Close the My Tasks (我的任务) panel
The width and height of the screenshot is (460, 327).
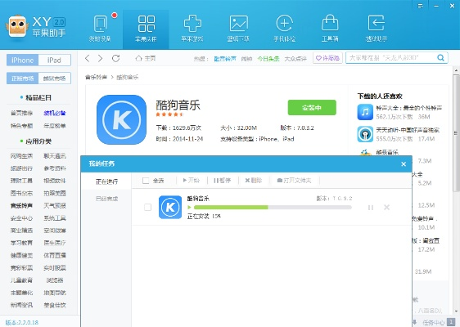[x=404, y=164]
